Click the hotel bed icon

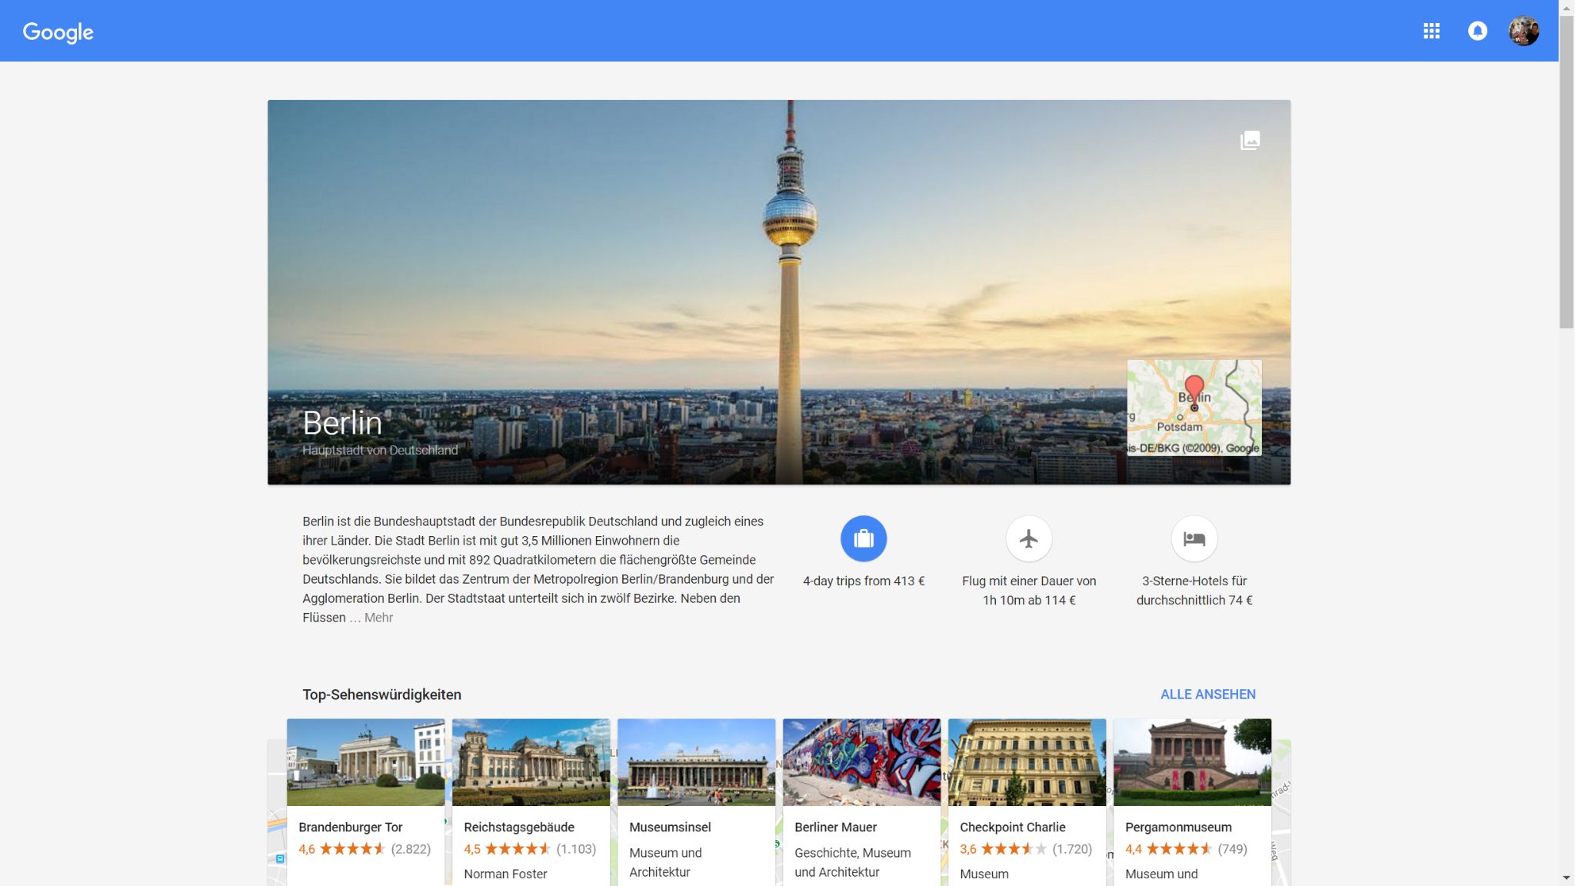(1194, 538)
